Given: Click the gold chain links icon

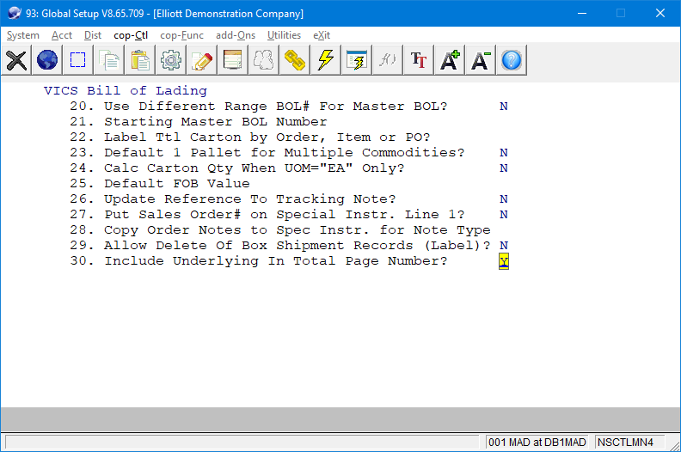Looking at the screenshot, I should click(295, 60).
